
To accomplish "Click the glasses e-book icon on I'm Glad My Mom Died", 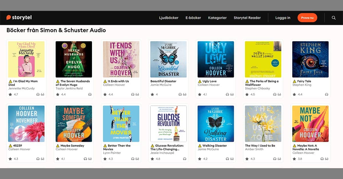I will (43, 94).
